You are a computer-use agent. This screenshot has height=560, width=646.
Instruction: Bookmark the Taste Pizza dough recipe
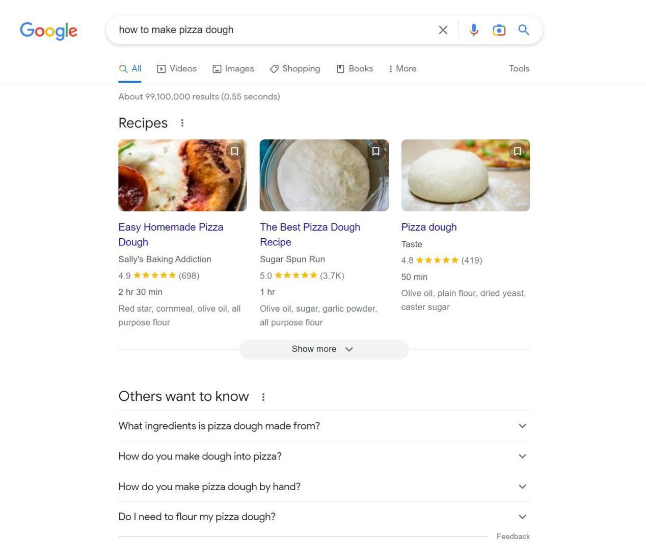[517, 151]
